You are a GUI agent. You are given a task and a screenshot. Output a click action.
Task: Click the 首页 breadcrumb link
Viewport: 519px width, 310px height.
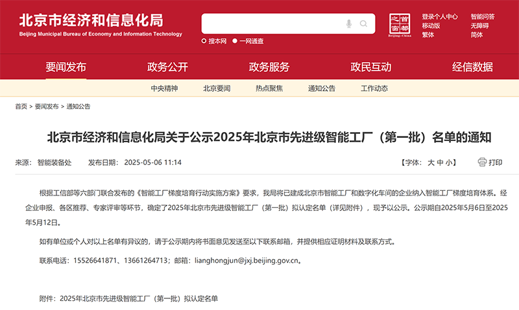[21, 106]
